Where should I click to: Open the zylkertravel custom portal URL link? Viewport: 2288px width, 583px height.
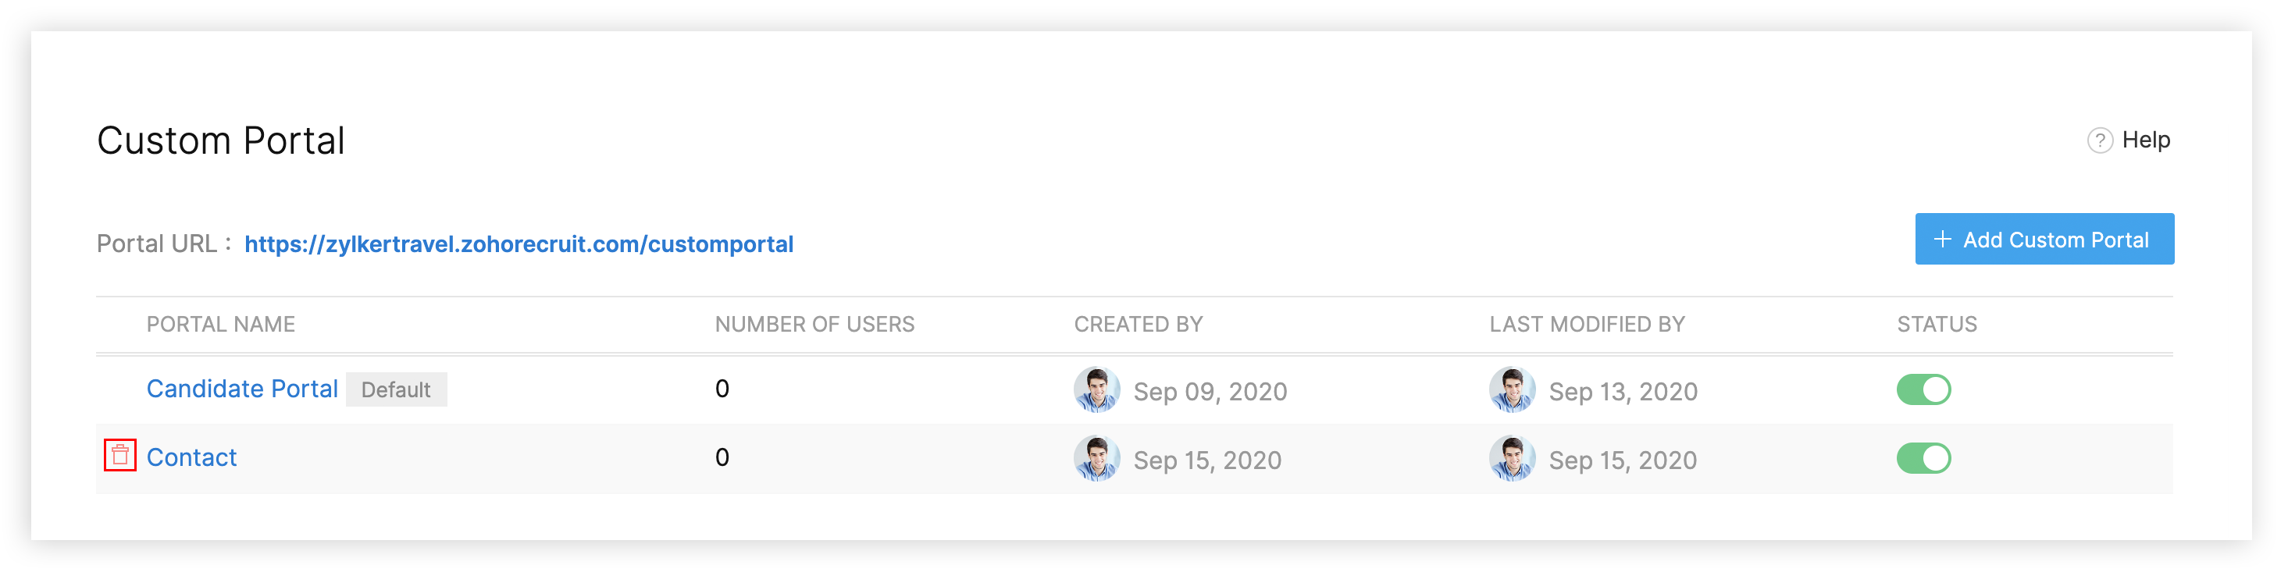pos(519,244)
